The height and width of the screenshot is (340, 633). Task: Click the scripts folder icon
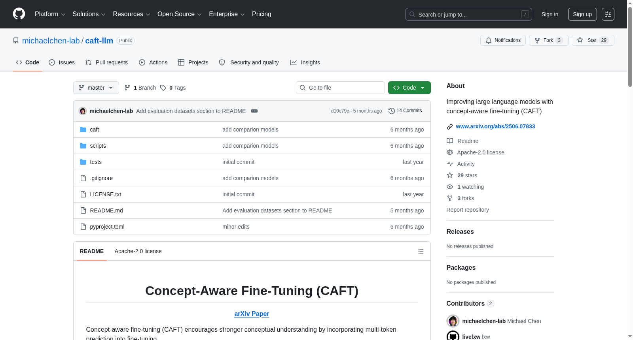(83, 146)
